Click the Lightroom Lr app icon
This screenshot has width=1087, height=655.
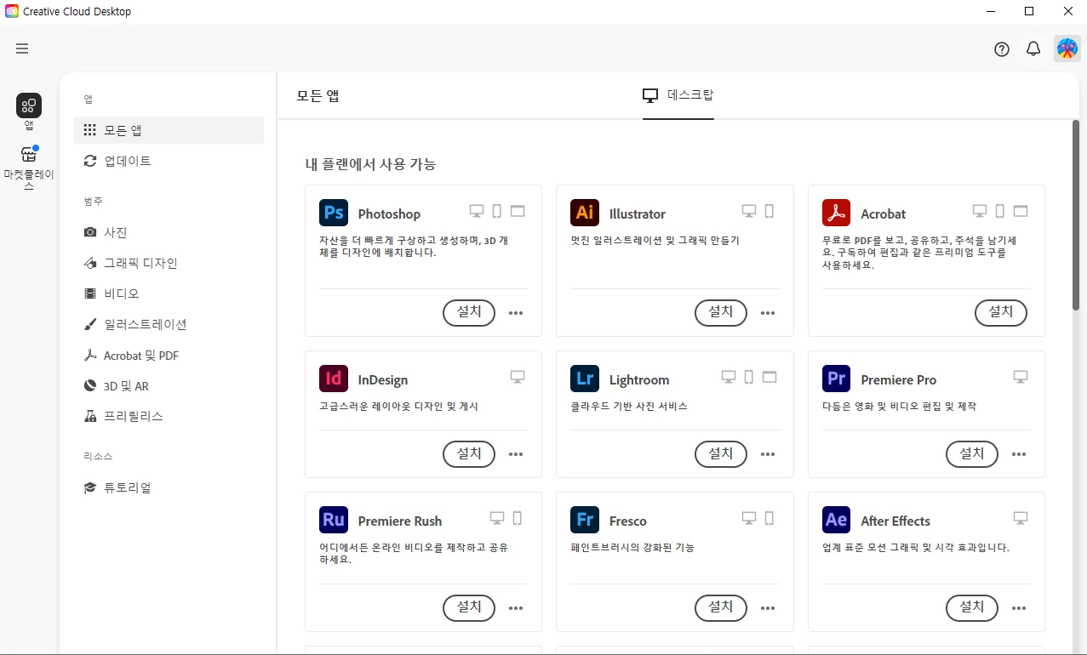coord(585,379)
